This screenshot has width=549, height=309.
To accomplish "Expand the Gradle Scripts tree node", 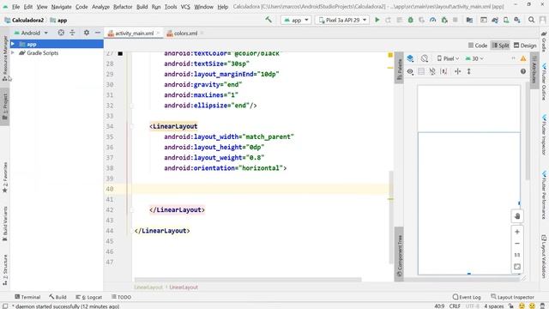I will [x=13, y=53].
